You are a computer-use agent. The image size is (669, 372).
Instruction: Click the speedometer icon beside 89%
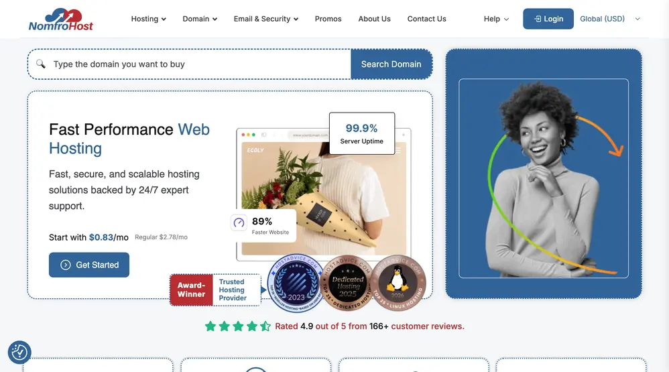239,223
